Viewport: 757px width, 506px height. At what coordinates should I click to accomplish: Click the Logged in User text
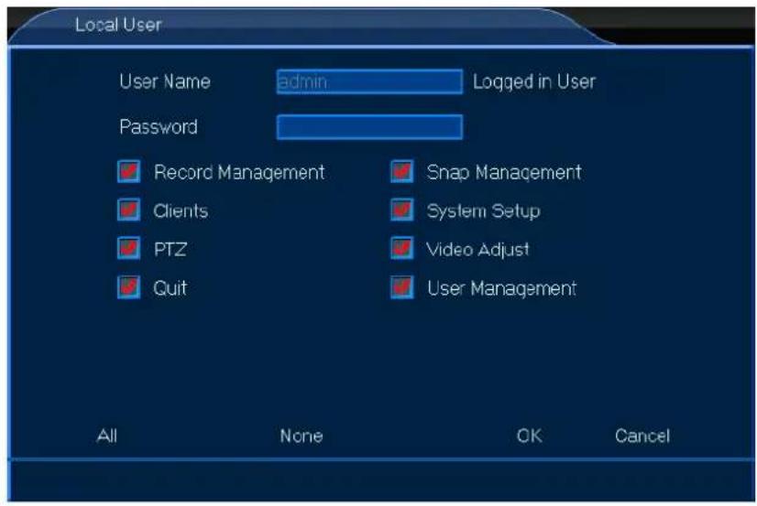coord(533,82)
